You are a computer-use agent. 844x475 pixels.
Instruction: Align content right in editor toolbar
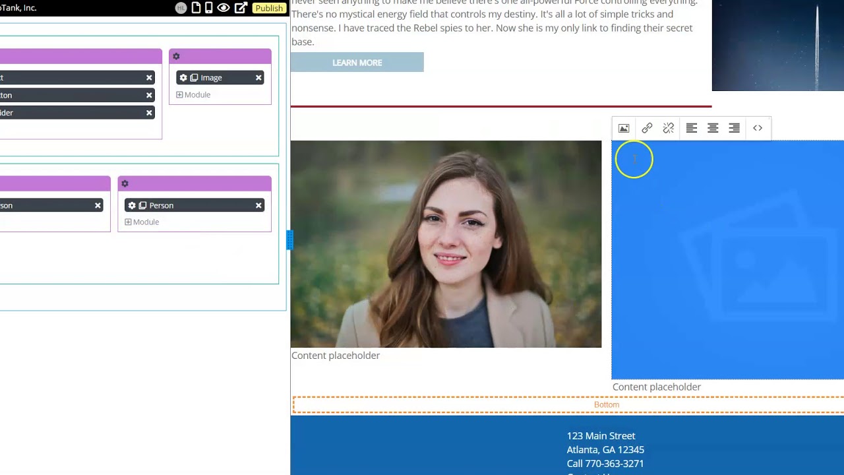[734, 128]
